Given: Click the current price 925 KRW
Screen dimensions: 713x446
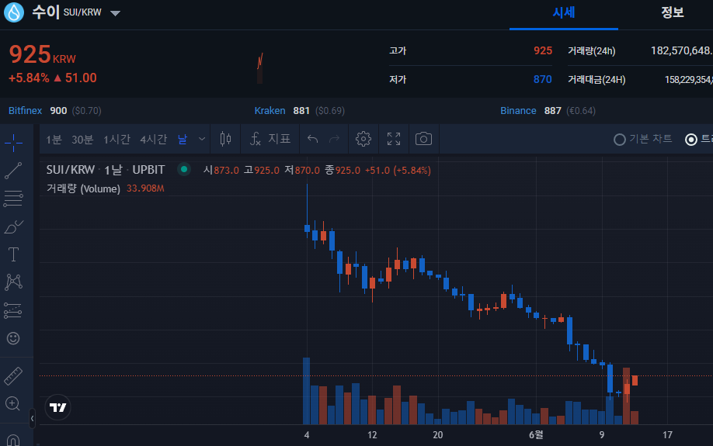Looking at the screenshot, I should pyautogui.click(x=42, y=54).
